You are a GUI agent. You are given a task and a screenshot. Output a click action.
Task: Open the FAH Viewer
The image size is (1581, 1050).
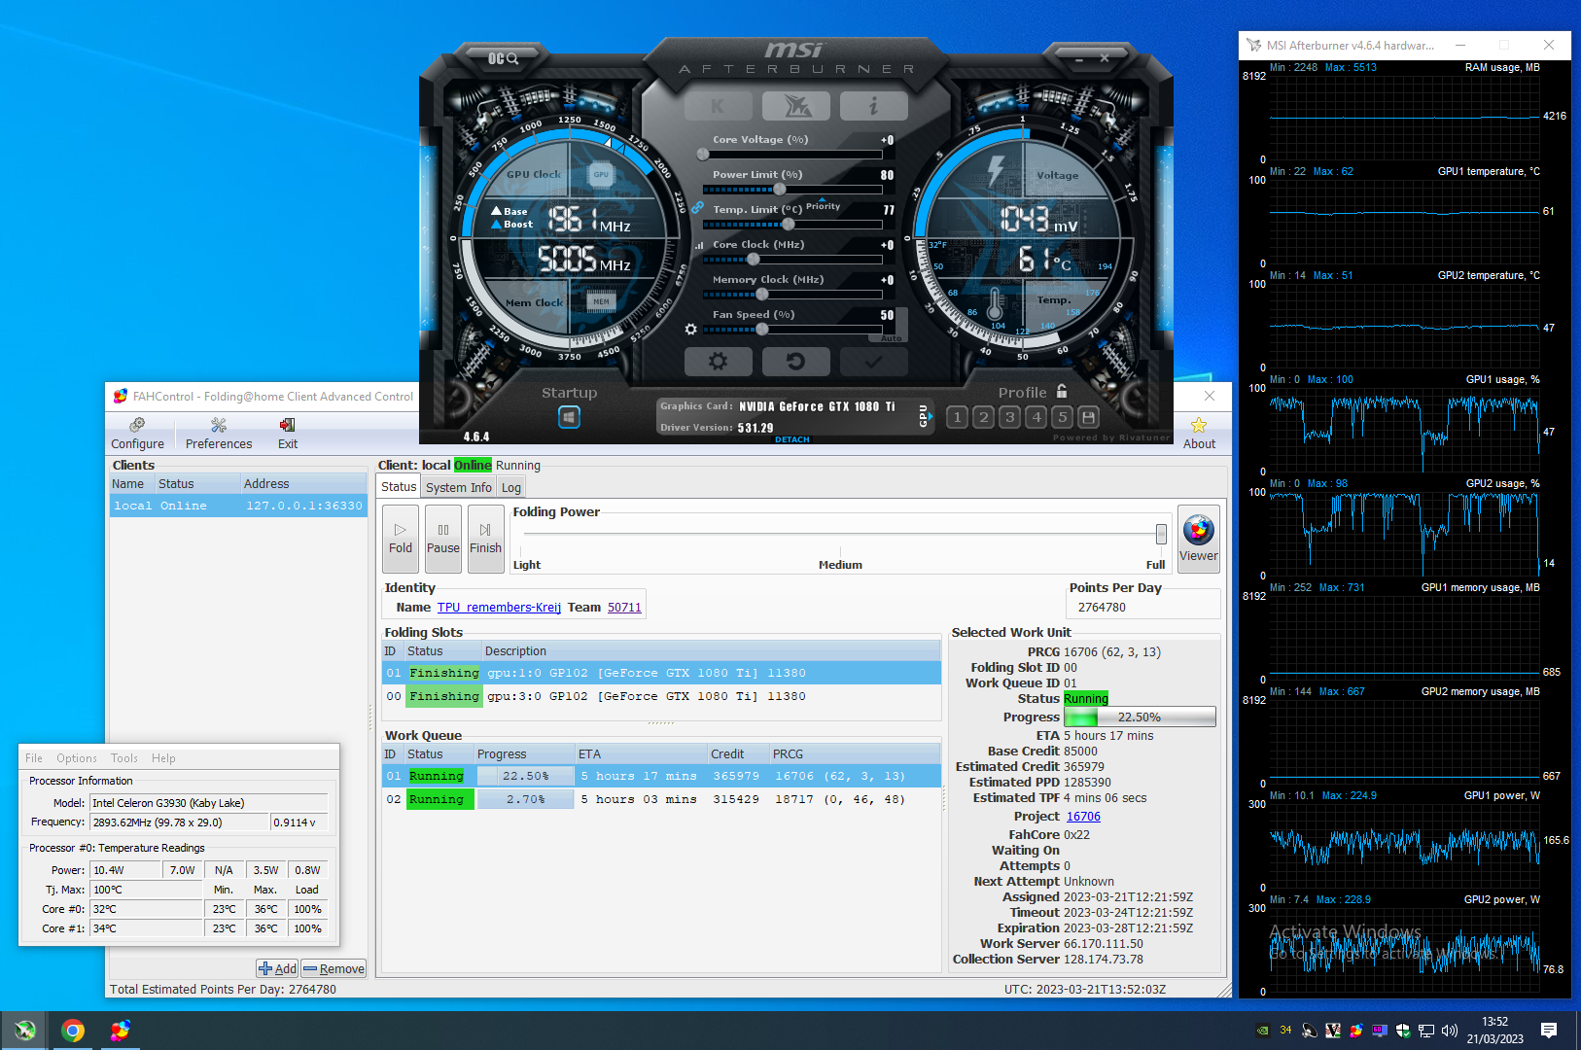[1198, 539]
